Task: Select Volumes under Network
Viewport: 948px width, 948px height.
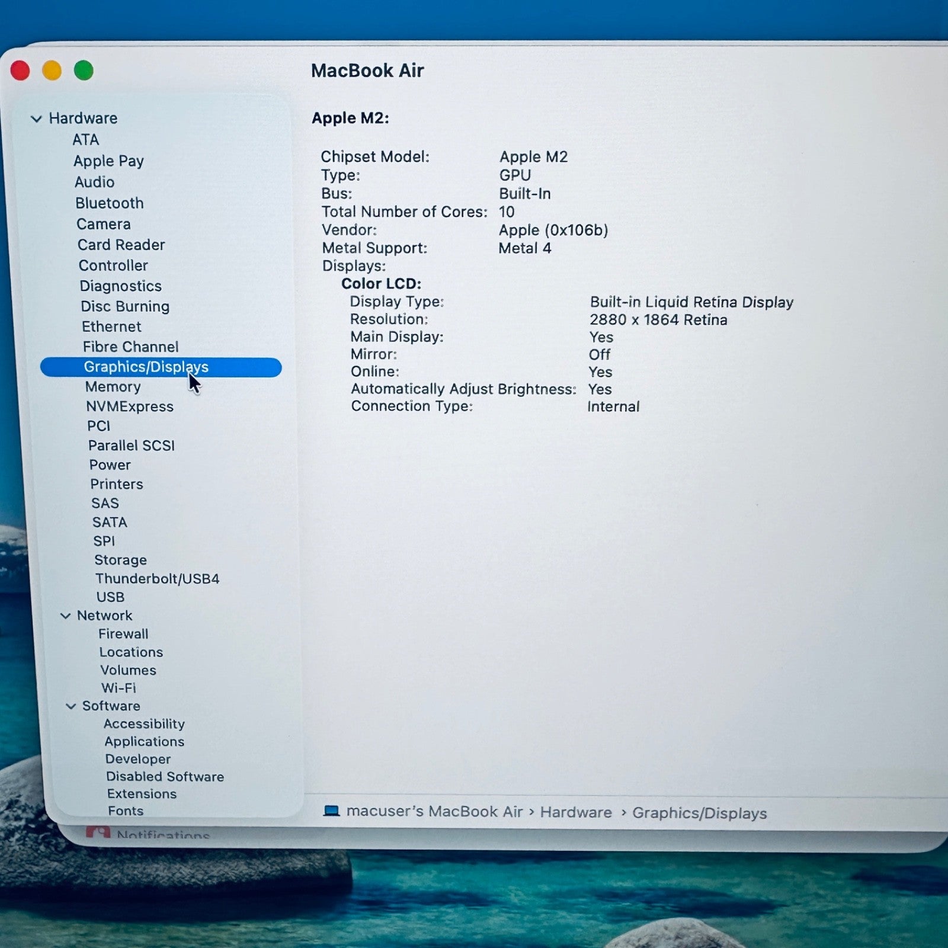Action: pyautogui.click(x=128, y=670)
